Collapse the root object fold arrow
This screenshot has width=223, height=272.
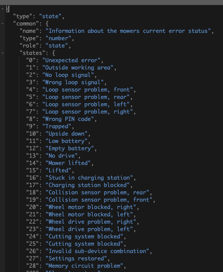(2, 9)
